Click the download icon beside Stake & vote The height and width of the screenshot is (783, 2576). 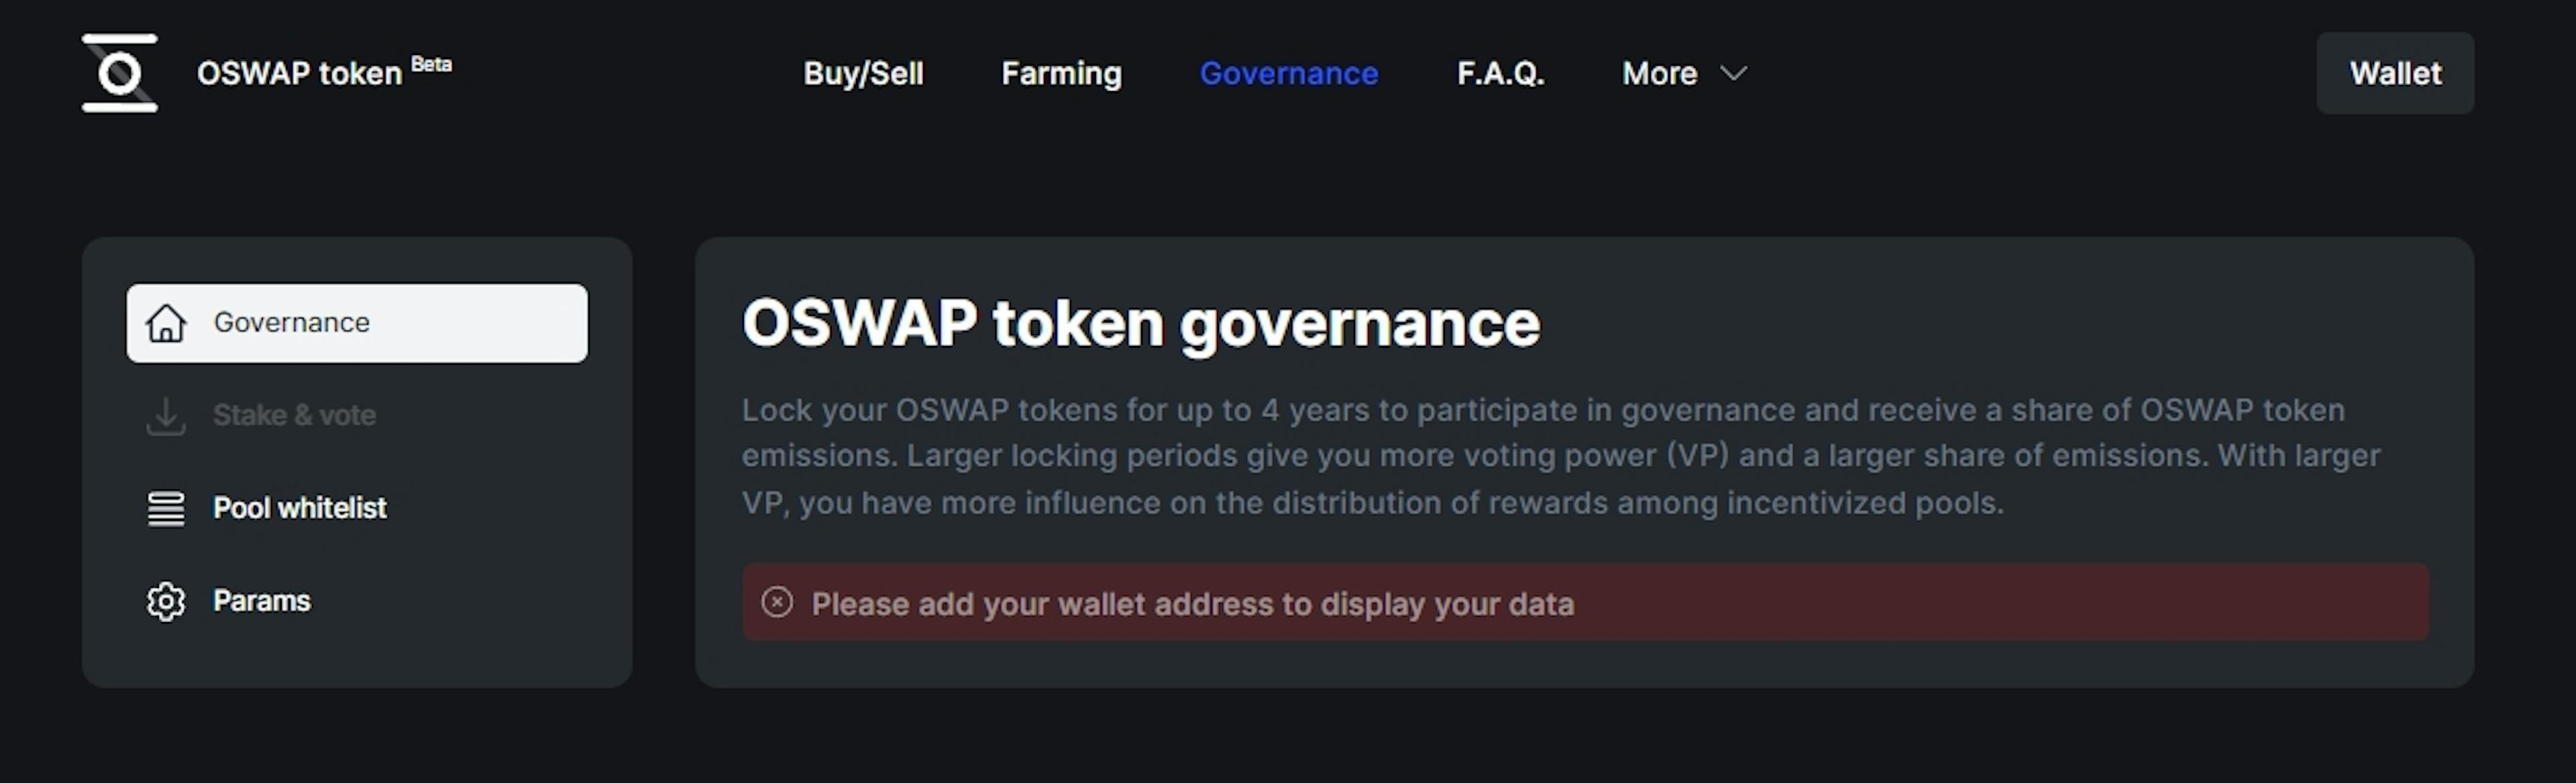click(x=166, y=416)
